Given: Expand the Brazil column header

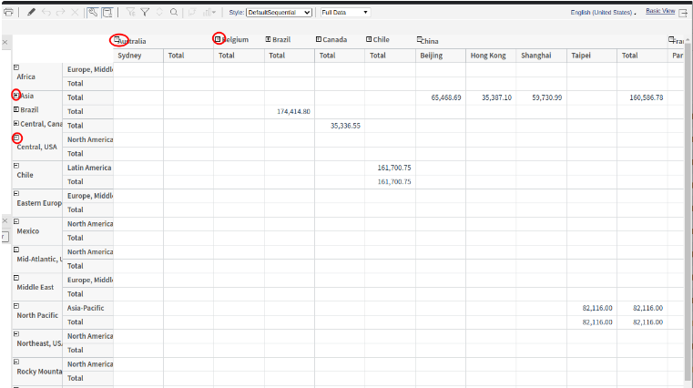Looking at the screenshot, I should point(268,39).
